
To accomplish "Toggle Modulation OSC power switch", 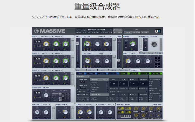I will click(33, 87).
